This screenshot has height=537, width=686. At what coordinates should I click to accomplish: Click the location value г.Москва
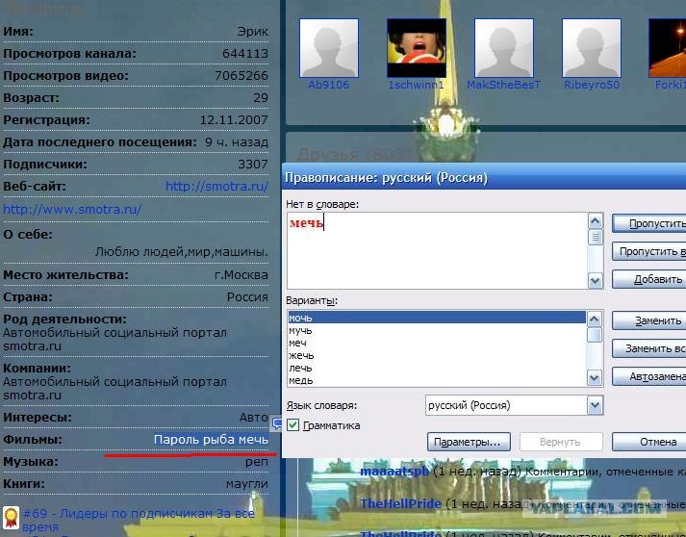(241, 275)
